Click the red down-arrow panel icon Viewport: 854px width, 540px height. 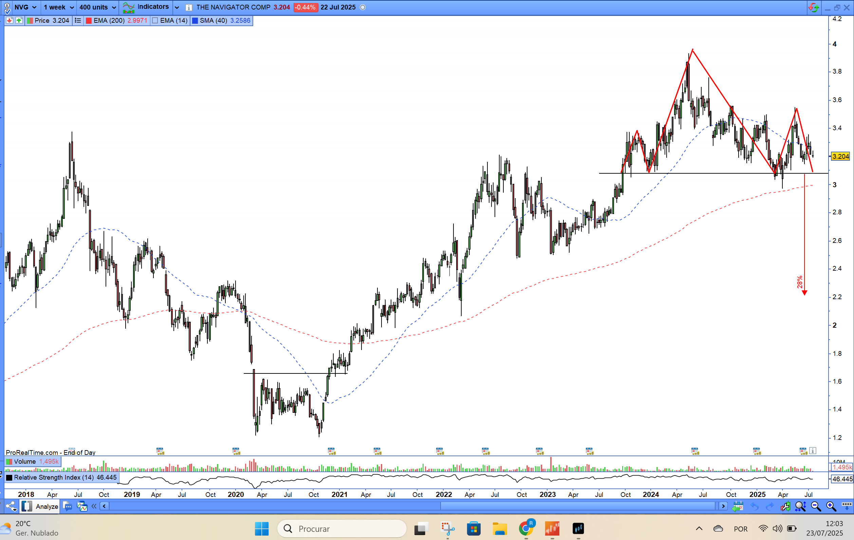pyautogui.click(x=10, y=21)
